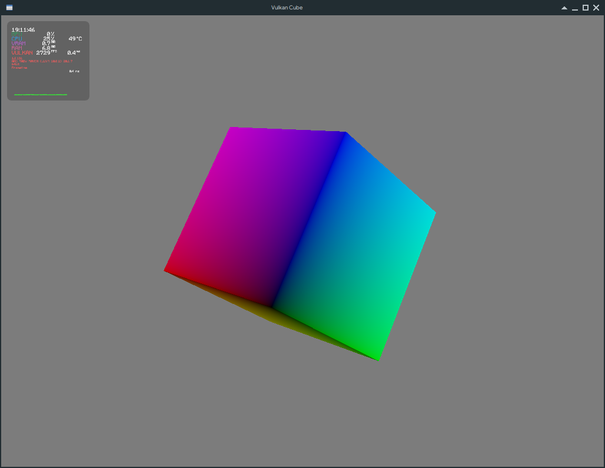The width and height of the screenshot is (605, 468).
Task: Click the red VULKAN label
Action: (x=22, y=53)
